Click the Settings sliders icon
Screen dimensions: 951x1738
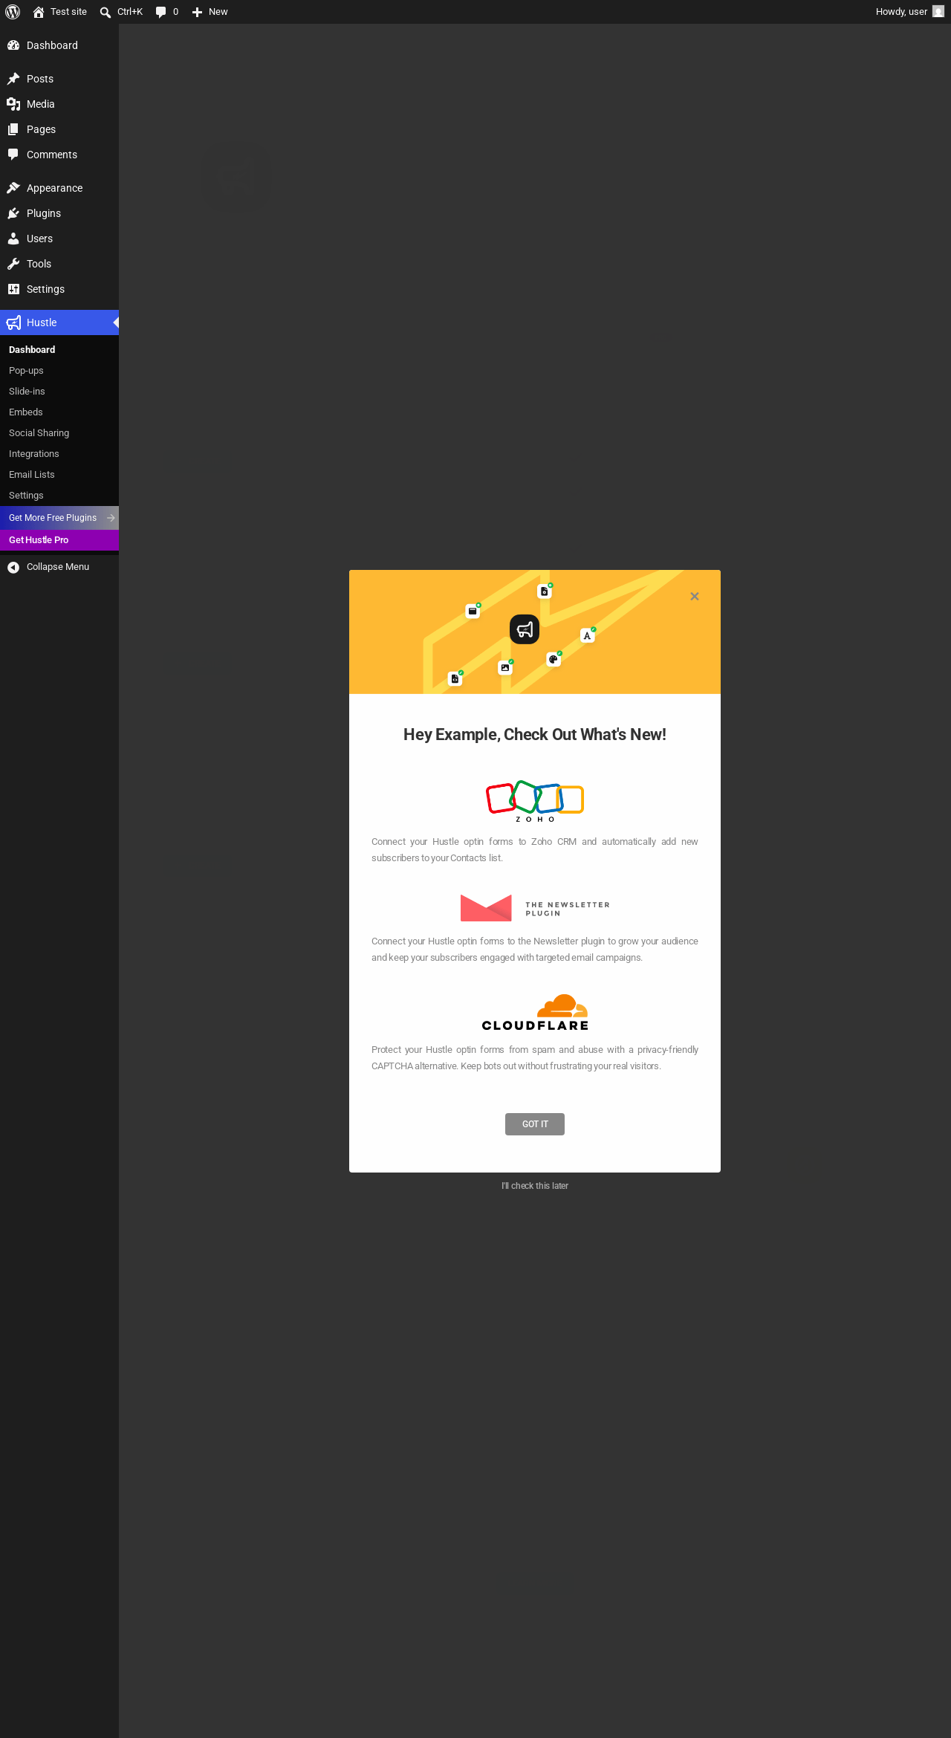pos(13,289)
